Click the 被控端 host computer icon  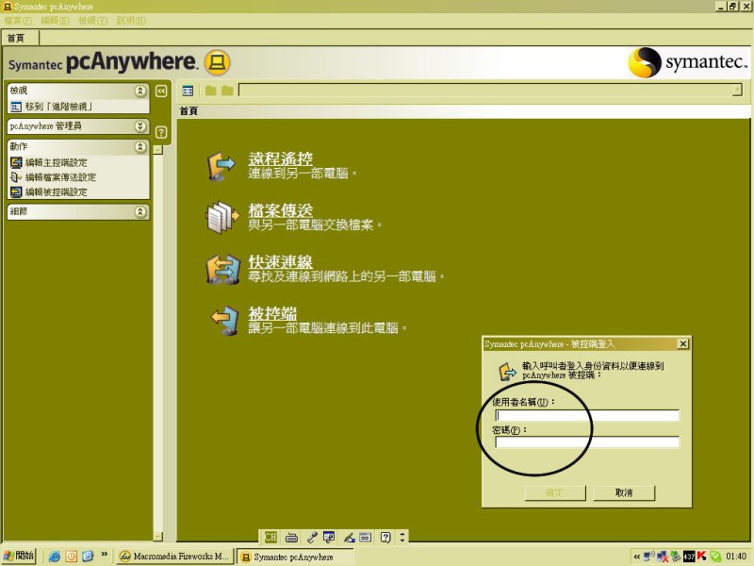[x=224, y=320]
